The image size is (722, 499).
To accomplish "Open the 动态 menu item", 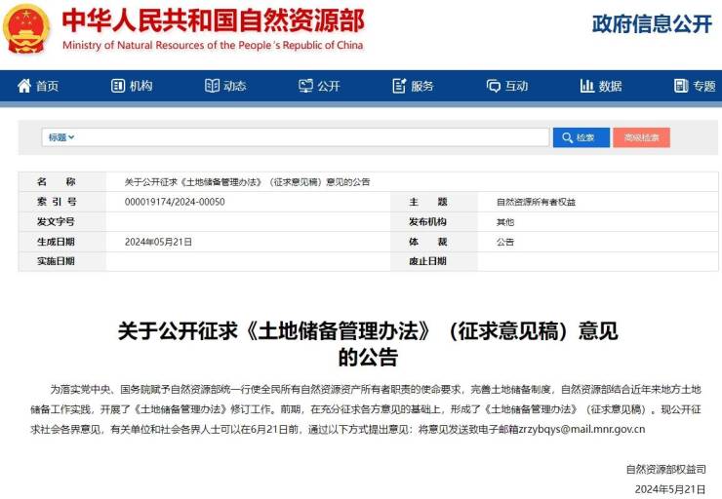I will click(235, 86).
